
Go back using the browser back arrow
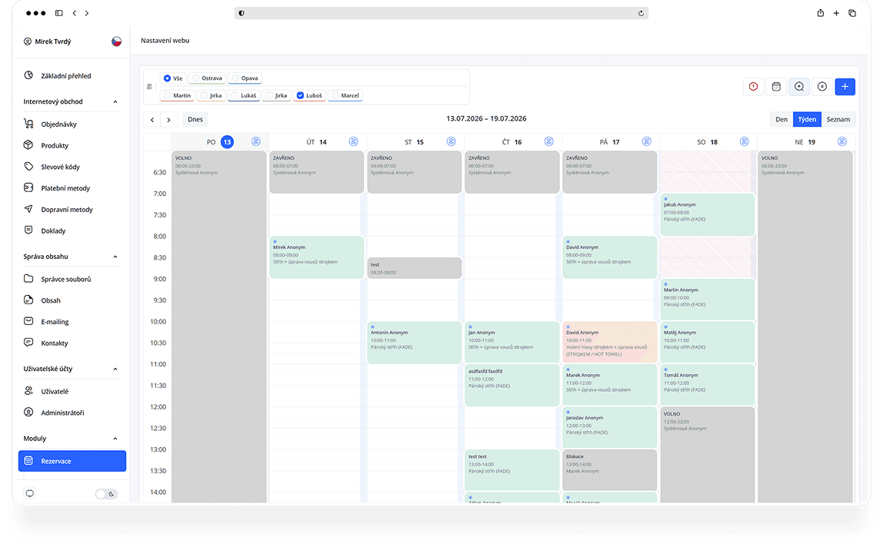75,13
